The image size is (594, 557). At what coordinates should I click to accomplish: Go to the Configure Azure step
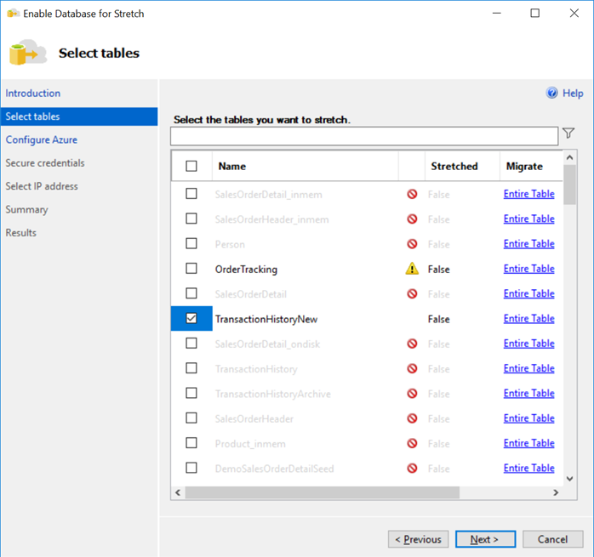coord(42,140)
